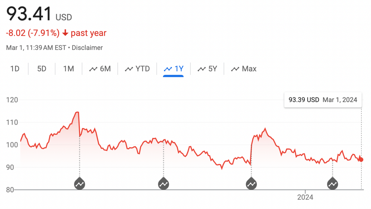Click the -8.02 (-7.91%) change text
The height and width of the screenshot is (209, 371).
pyautogui.click(x=32, y=33)
